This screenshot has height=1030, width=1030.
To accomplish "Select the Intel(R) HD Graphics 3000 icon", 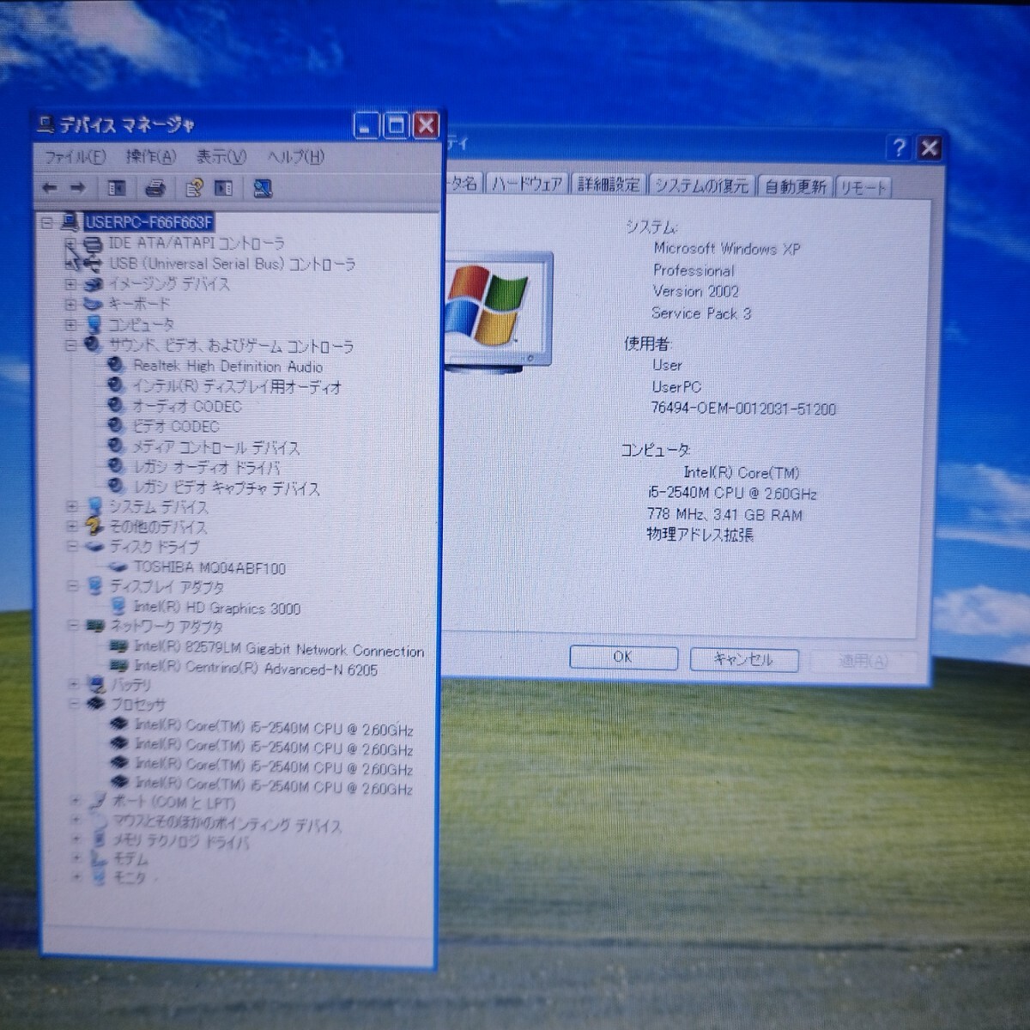I will point(118,607).
